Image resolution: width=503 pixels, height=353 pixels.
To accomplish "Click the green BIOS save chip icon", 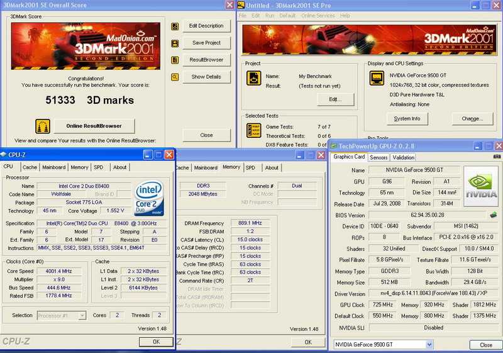I will coord(494,215).
